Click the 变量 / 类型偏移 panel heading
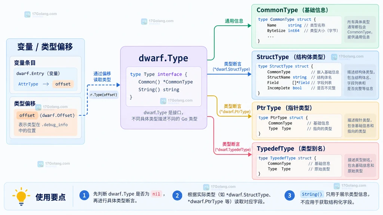This screenshot has height=215, width=383. click(45, 47)
